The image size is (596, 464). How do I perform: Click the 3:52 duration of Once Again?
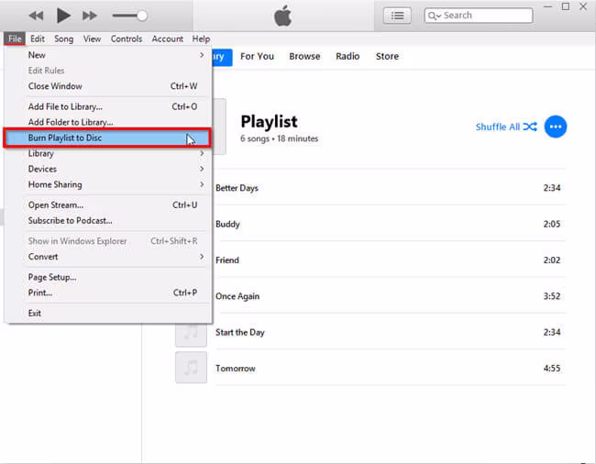(551, 296)
